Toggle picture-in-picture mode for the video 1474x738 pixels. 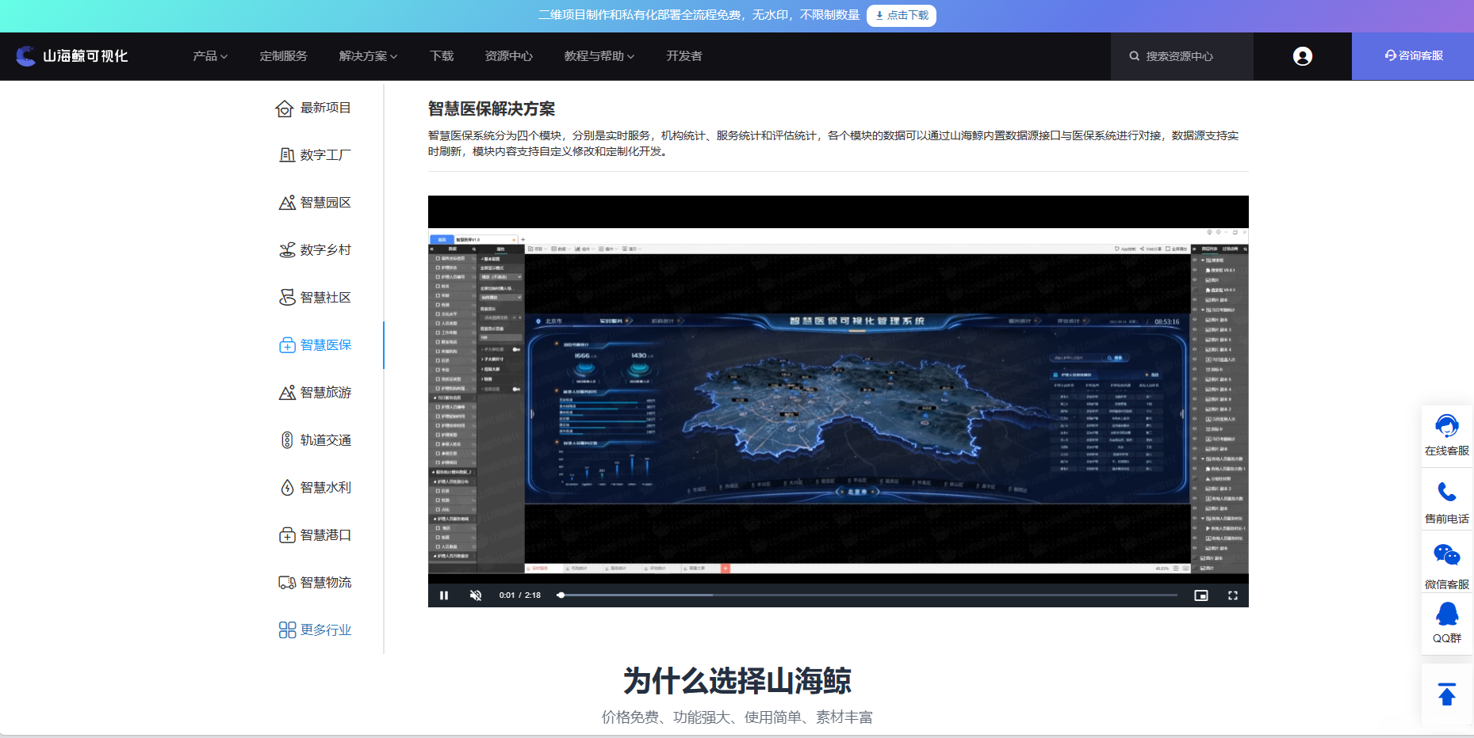(x=1201, y=595)
